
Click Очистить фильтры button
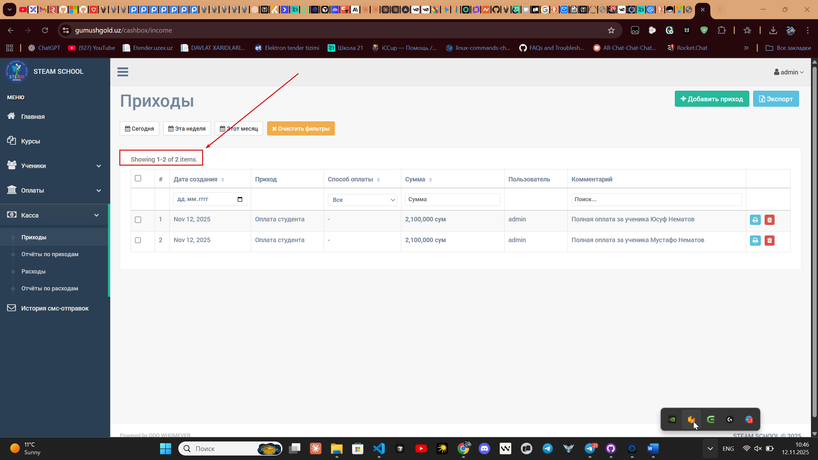click(x=301, y=129)
